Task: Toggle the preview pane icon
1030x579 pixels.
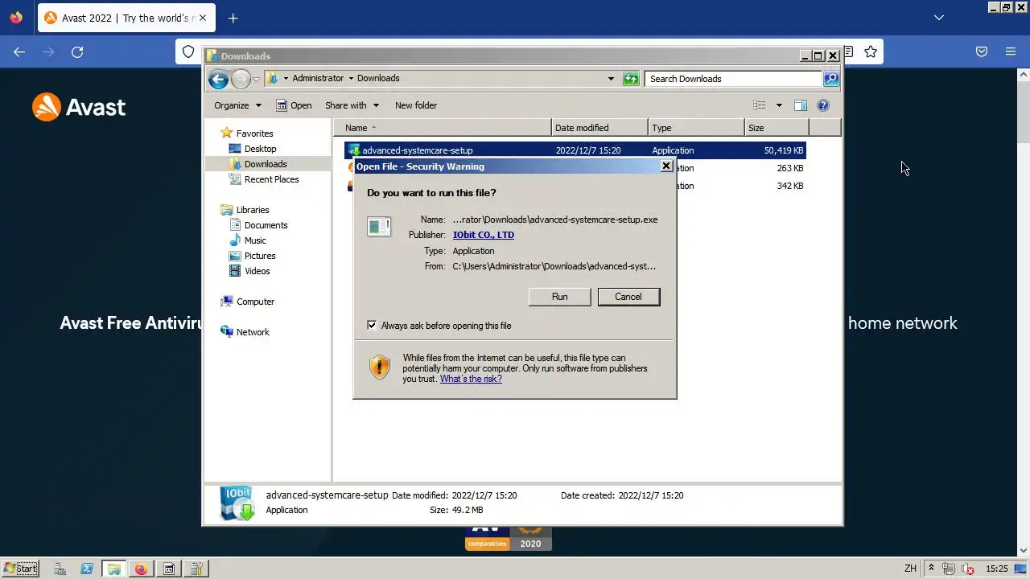Action: click(x=800, y=105)
